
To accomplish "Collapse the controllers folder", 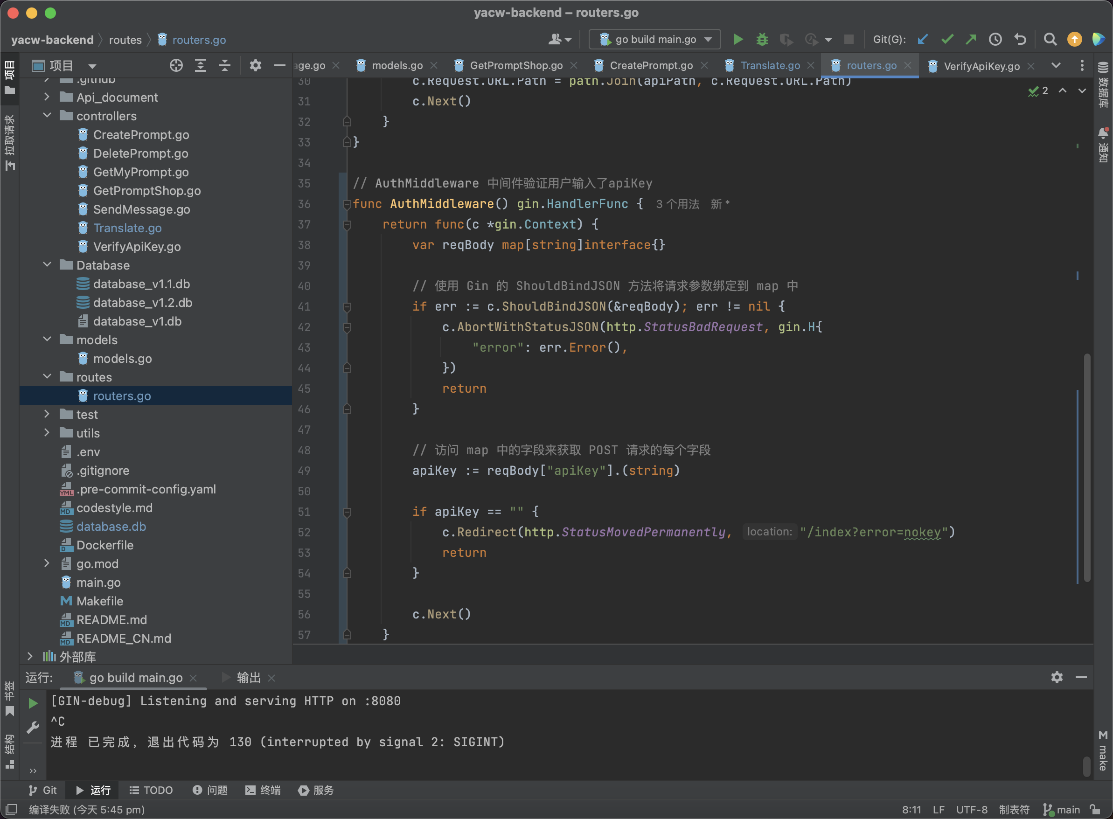I will (x=48, y=116).
